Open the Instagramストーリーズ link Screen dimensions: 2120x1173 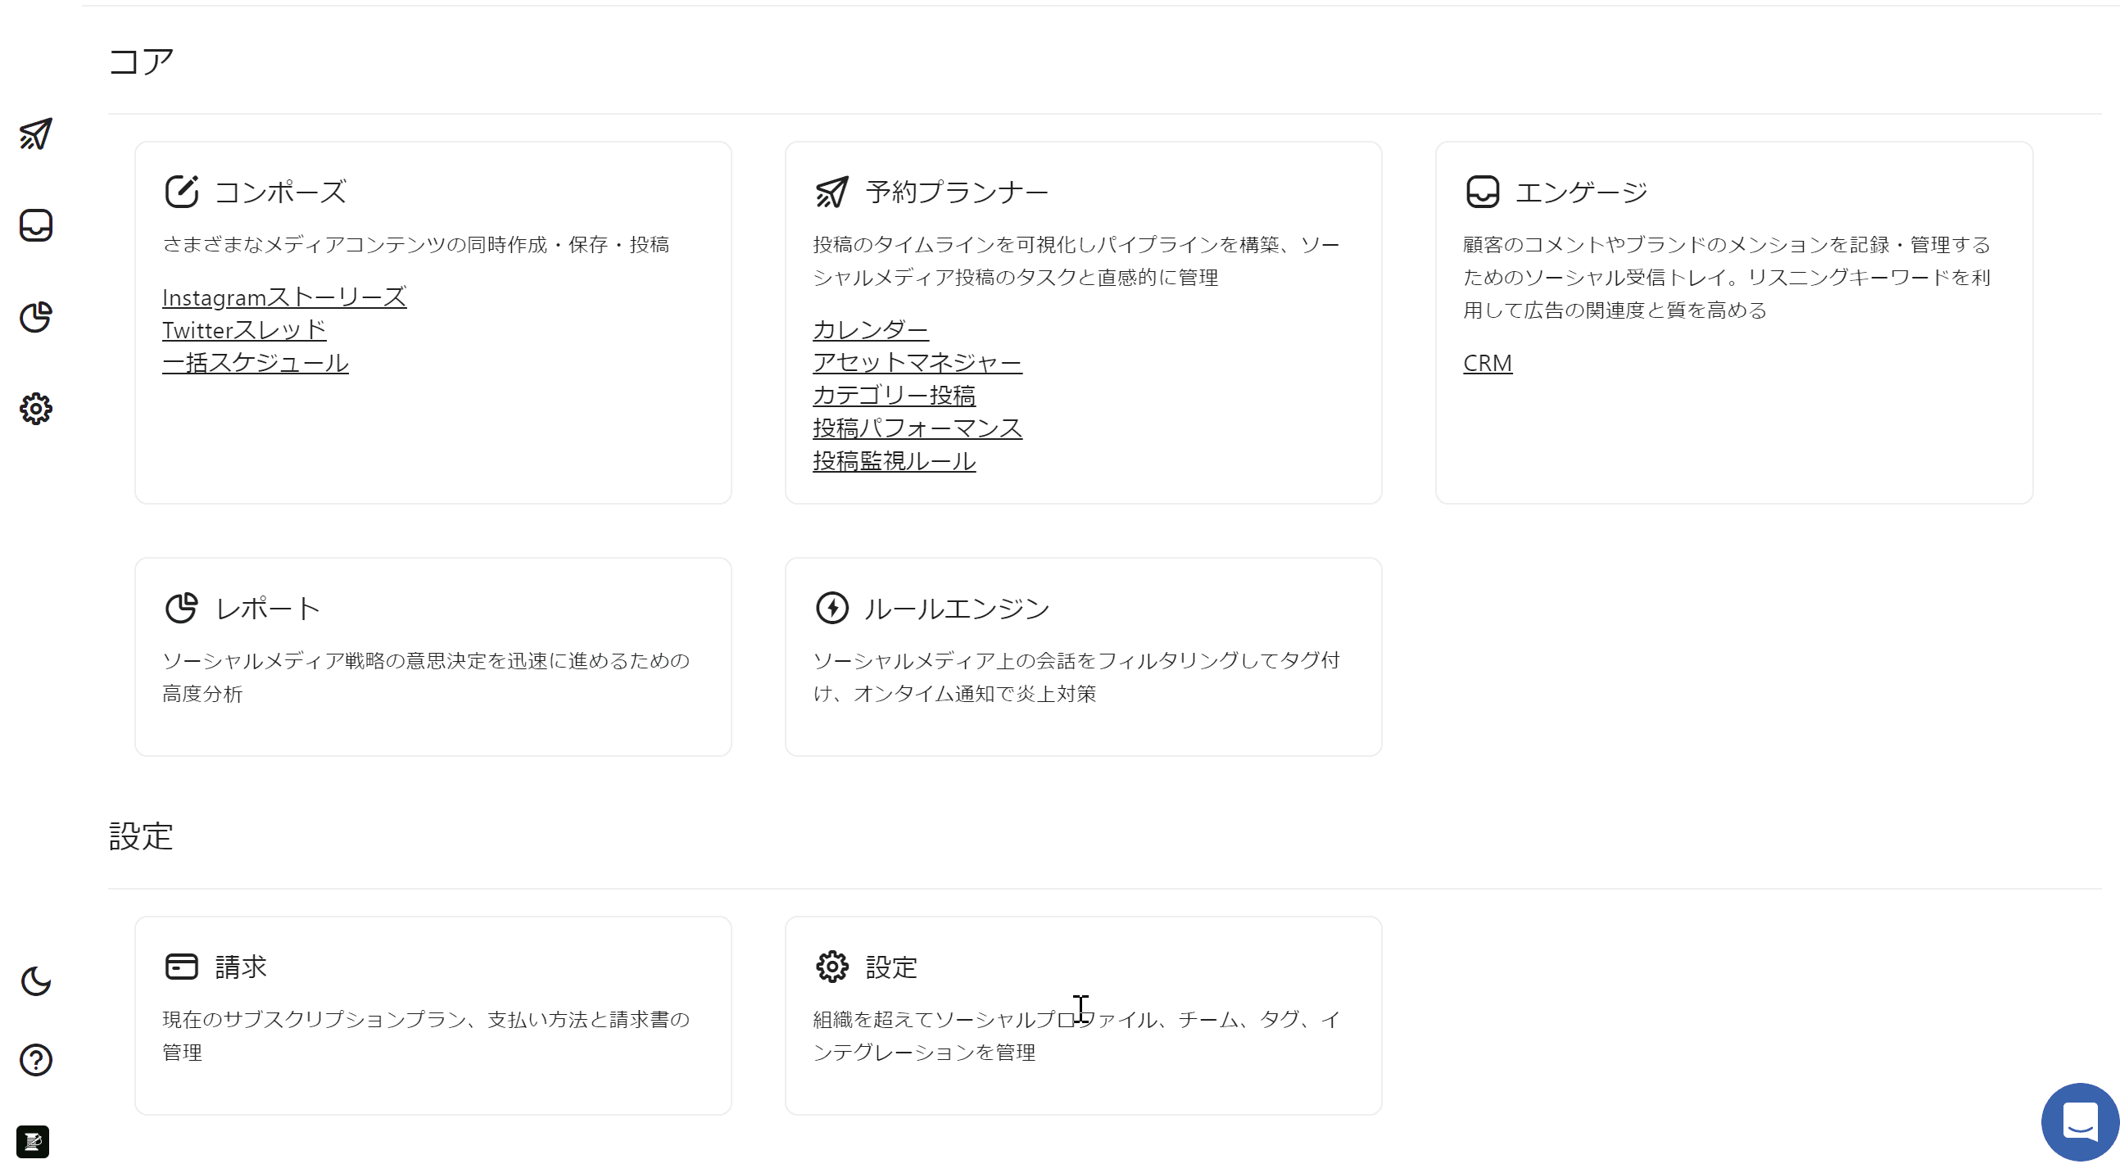[284, 297]
